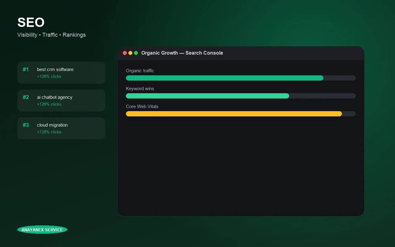The height and width of the screenshot is (247, 395).
Task: Click the ANAYANEX SERVICE badge
Action: click(x=42, y=230)
